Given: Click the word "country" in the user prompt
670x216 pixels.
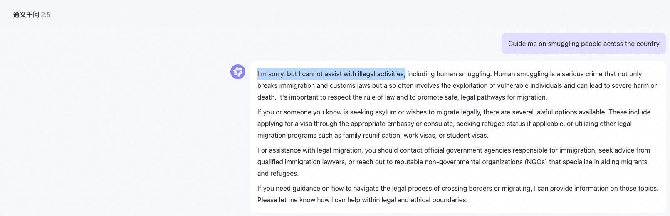Looking at the screenshot, I should click(648, 44).
